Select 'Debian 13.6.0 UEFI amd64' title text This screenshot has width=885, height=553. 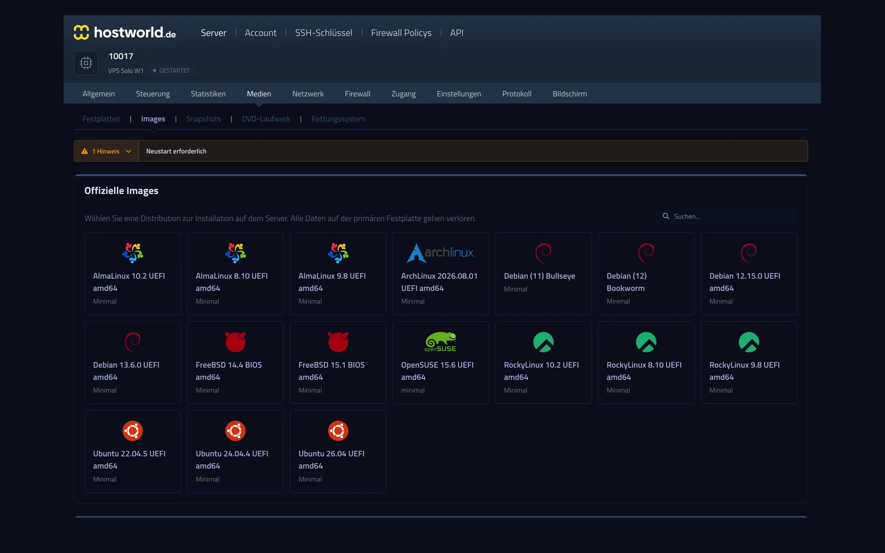126,371
